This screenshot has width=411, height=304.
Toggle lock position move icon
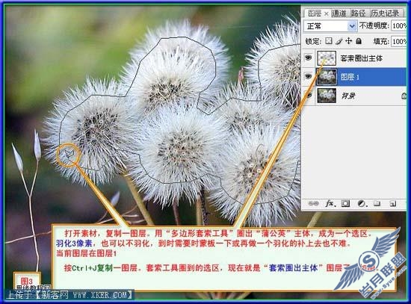[x=349, y=41]
